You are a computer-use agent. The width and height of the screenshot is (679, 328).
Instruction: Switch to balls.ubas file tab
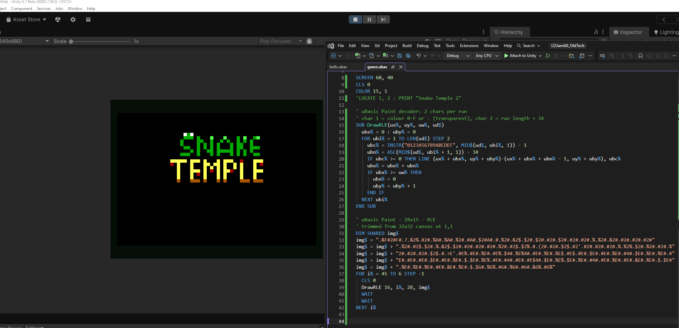[x=338, y=67]
